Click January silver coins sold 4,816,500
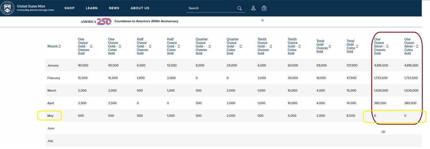The height and width of the screenshot is (149, 430). pos(412,66)
